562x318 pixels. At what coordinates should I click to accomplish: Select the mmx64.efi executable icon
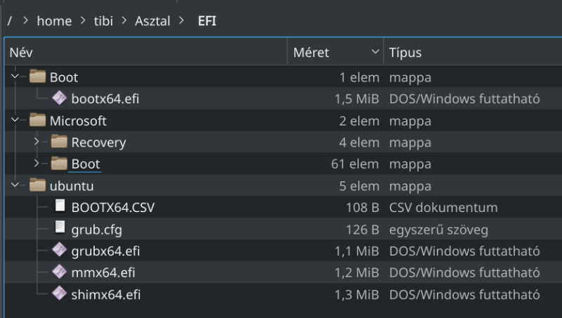(59, 272)
